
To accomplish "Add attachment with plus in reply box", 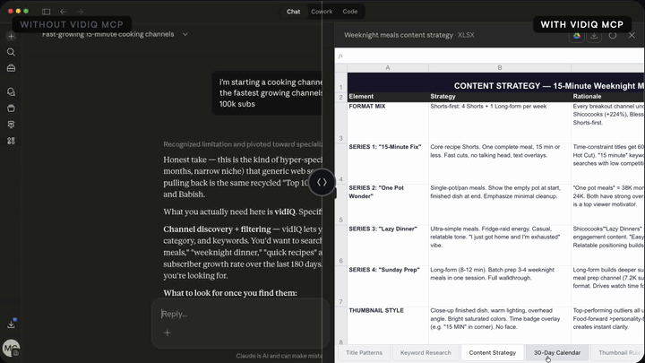I will (167, 333).
